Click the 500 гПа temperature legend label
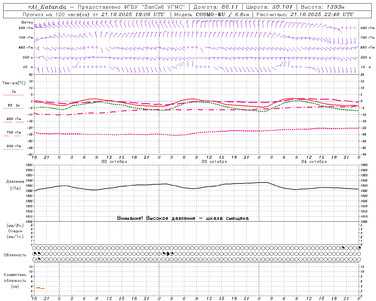This screenshot has width=376, height=301. click(x=14, y=146)
